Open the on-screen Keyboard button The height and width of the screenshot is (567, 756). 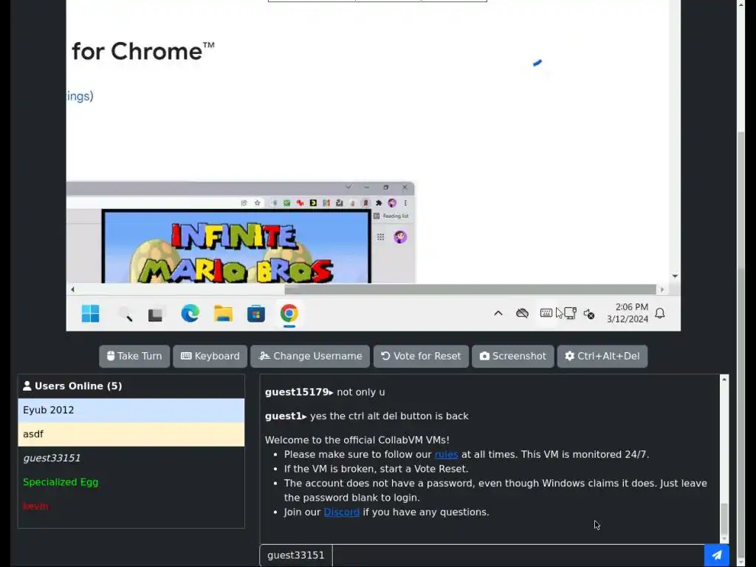click(210, 357)
